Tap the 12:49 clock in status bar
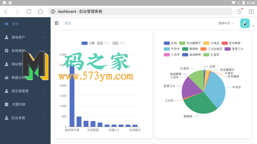 click(x=251, y=3)
